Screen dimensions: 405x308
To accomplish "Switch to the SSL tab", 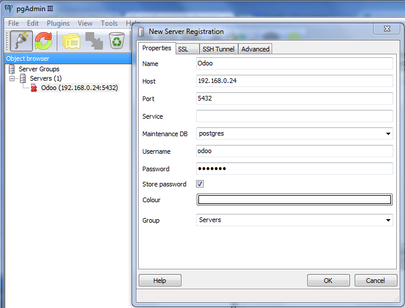I will pyautogui.click(x=187, y=49).
